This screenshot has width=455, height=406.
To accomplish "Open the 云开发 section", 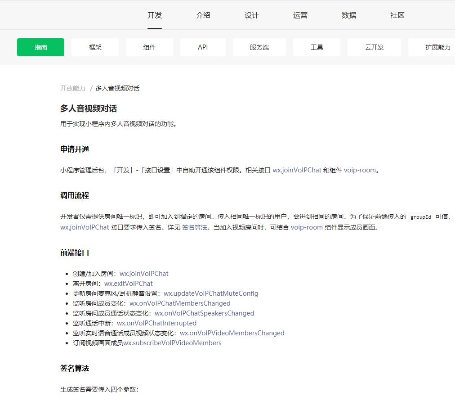I will click(x=374, y=47).
